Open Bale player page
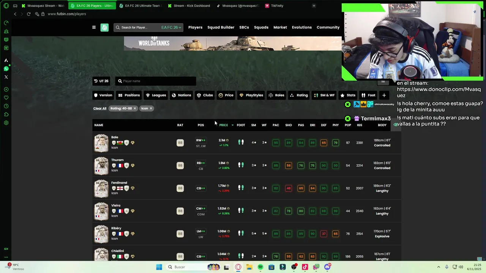 coord(115,137)
